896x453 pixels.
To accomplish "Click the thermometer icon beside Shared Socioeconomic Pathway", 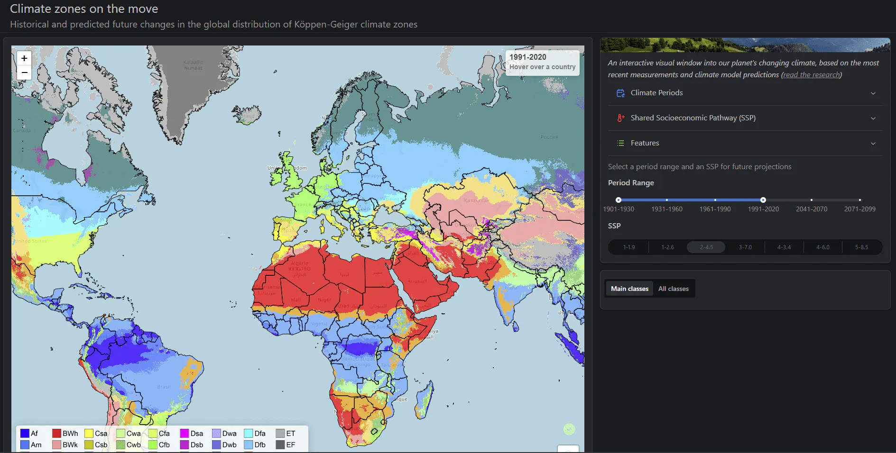I will tap(620, 118).
